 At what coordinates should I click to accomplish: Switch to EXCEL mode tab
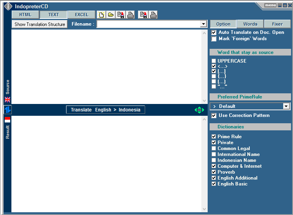click(x=82, y=15)
